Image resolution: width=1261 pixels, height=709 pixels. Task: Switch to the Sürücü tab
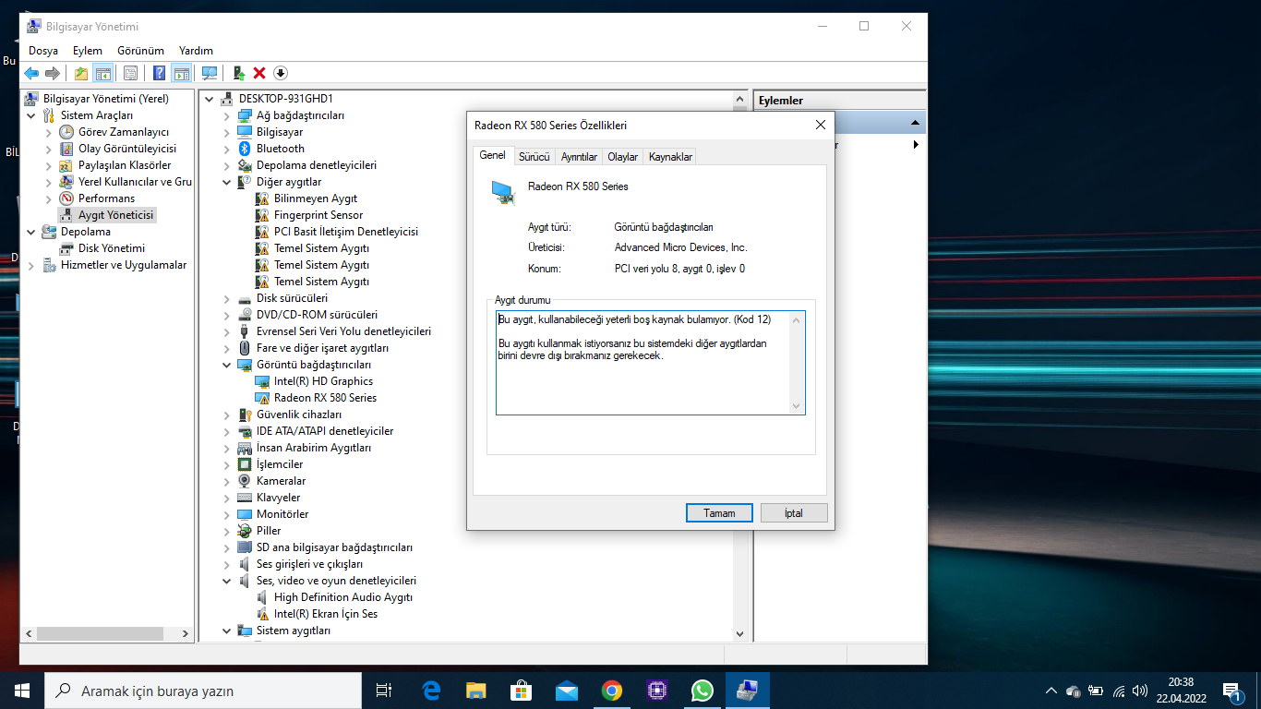[x=534, y=157]
